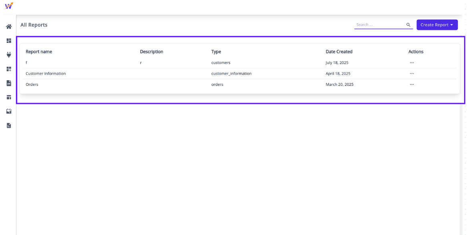Click the sidebar icon below table layout
Viewport: 467px width, 235px height.
tap(9, 111)
